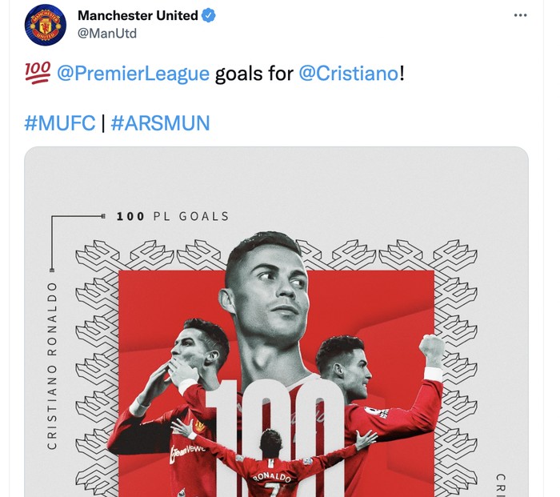The image size is (560, 497).
Task: Click the red 100 emoji
Action: [x=38, y=73]
